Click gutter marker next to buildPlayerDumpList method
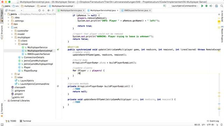 coord(58,86)
